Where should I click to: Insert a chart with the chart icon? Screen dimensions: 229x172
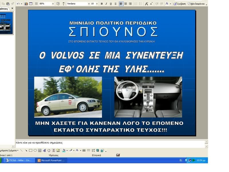point(26,4)
